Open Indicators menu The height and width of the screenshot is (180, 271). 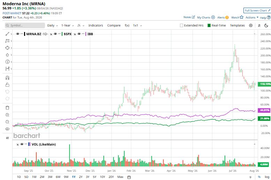pos(96,25)
